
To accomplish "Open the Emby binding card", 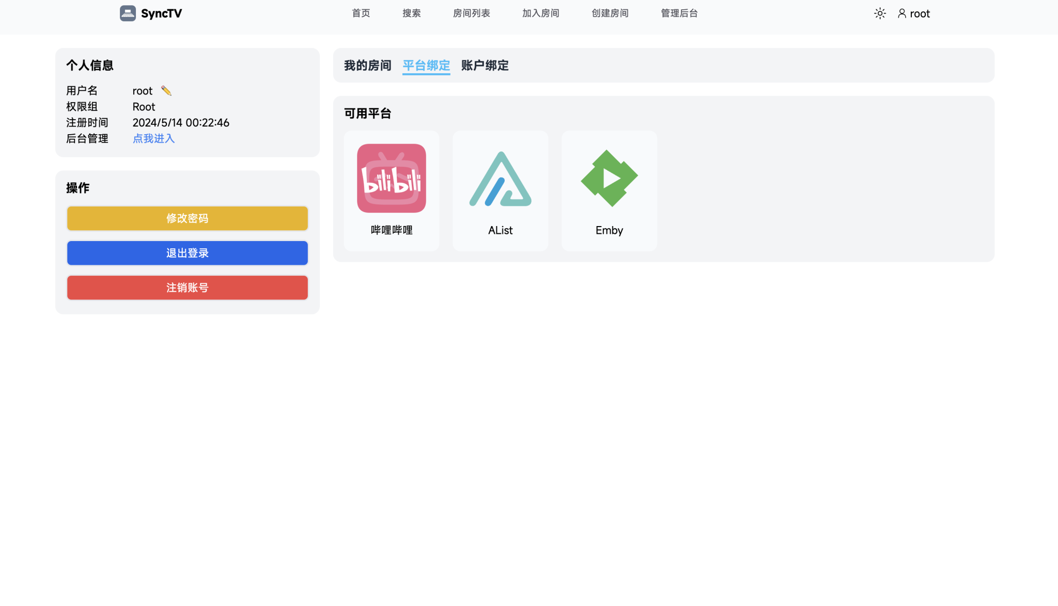I will [x=609, y=190].
